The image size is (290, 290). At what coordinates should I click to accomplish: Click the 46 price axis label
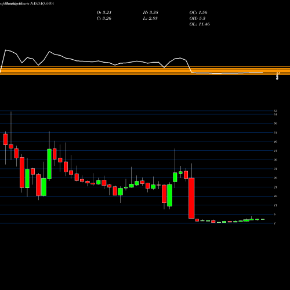click(275, 142)
